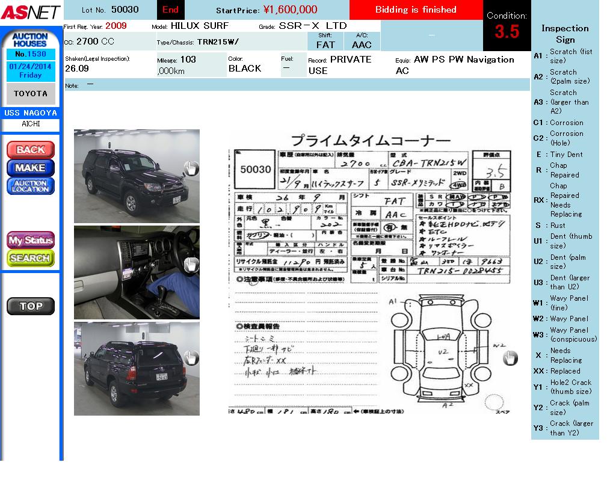The width and height of the screenshot is (610, 483).
Task: Go back with the red BACK button
Action: (30, 150)
